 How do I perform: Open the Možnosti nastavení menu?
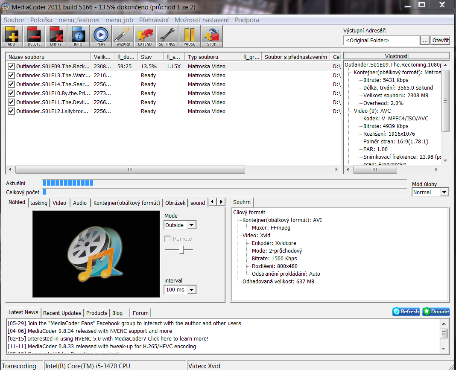(x=202, y=20)
